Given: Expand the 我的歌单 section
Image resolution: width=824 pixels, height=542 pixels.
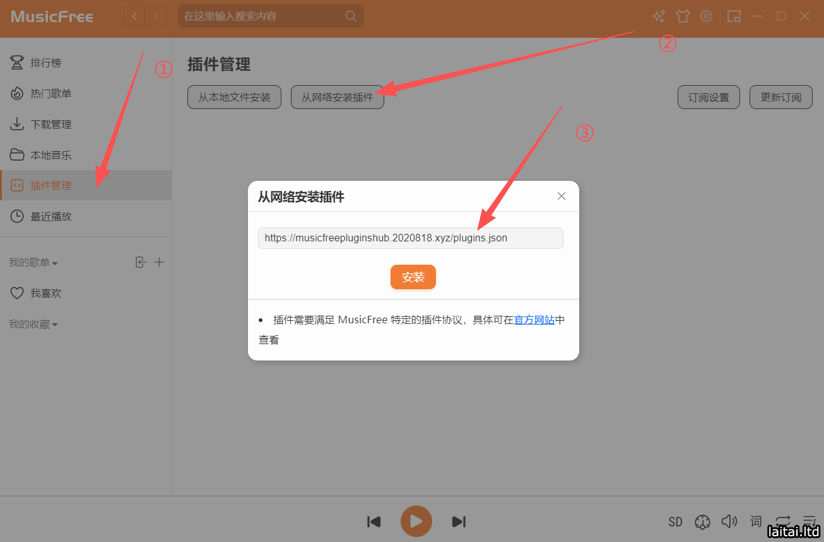Looking at the screenshot, I should pyautogui.click(x=33, y=263).
